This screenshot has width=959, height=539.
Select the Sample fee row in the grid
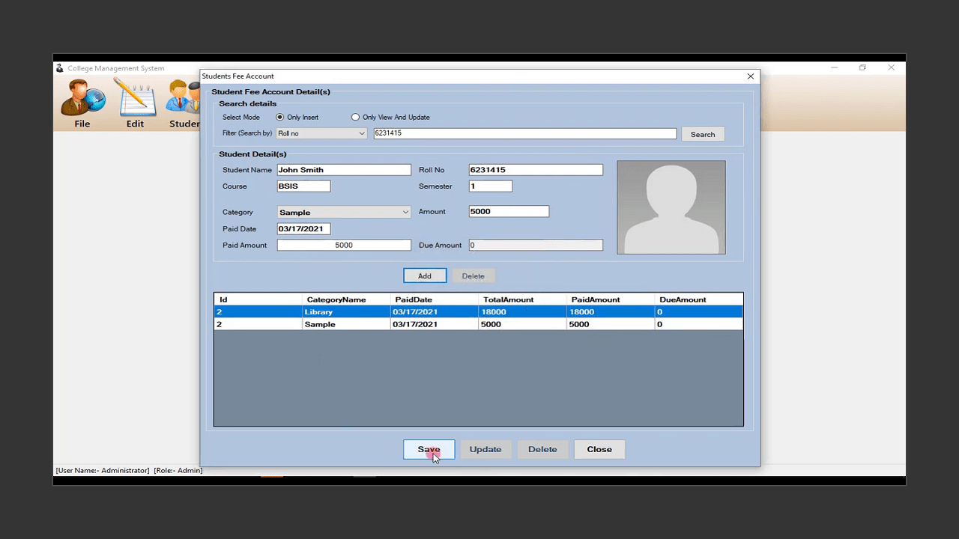click(375, 323)
